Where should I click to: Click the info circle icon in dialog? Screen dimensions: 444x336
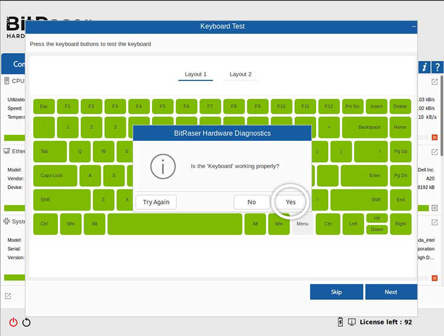[x=163, y=166]
